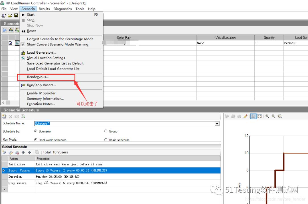Choose Load Default Load Generator List
Screen dimensions: 308x204
point(61,69)
